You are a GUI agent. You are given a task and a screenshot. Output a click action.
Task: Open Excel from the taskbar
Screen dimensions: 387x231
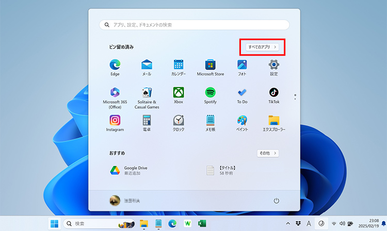click(x=202, y=224)
